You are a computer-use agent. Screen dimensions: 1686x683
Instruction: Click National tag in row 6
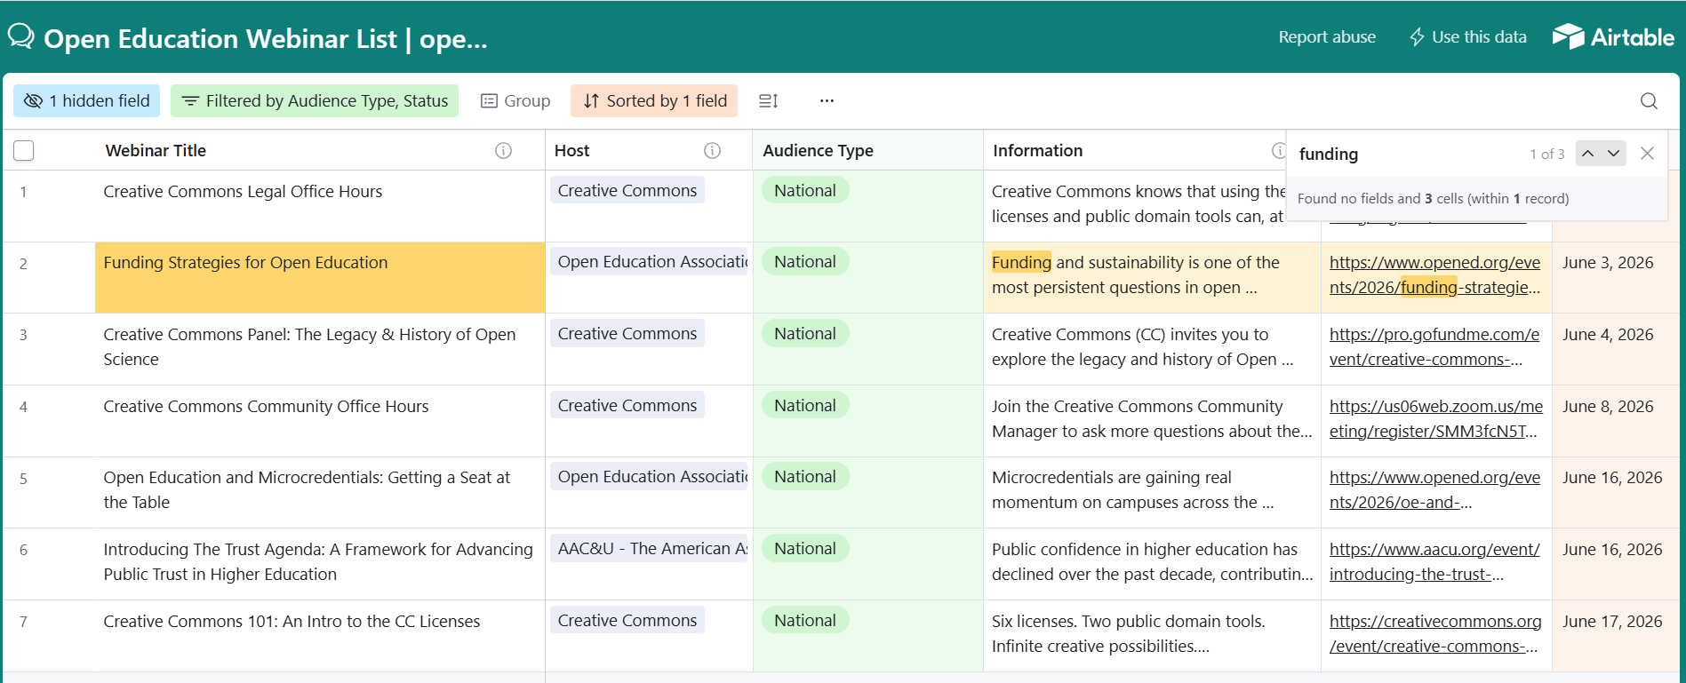(805, 549)
